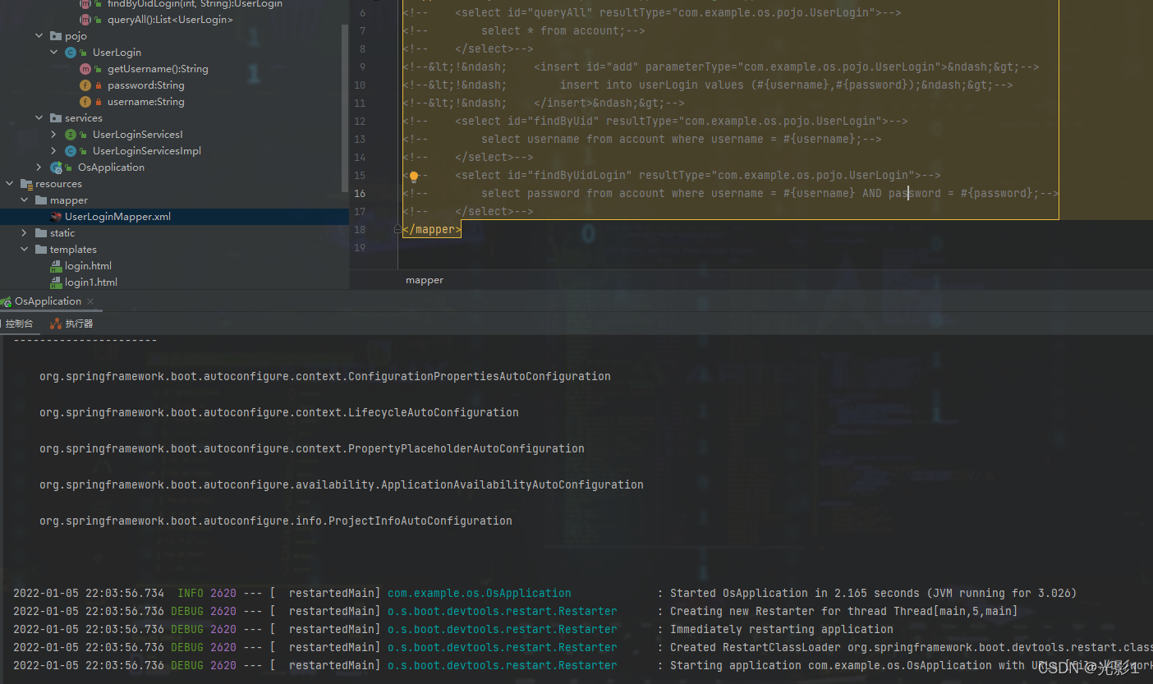Viewport: 1153px width, 684px height.
Task: Click the UserLogin class icon under pojo
Action: tap(71, 53)
